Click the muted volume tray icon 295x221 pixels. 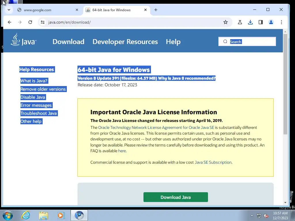click(266, 216)
